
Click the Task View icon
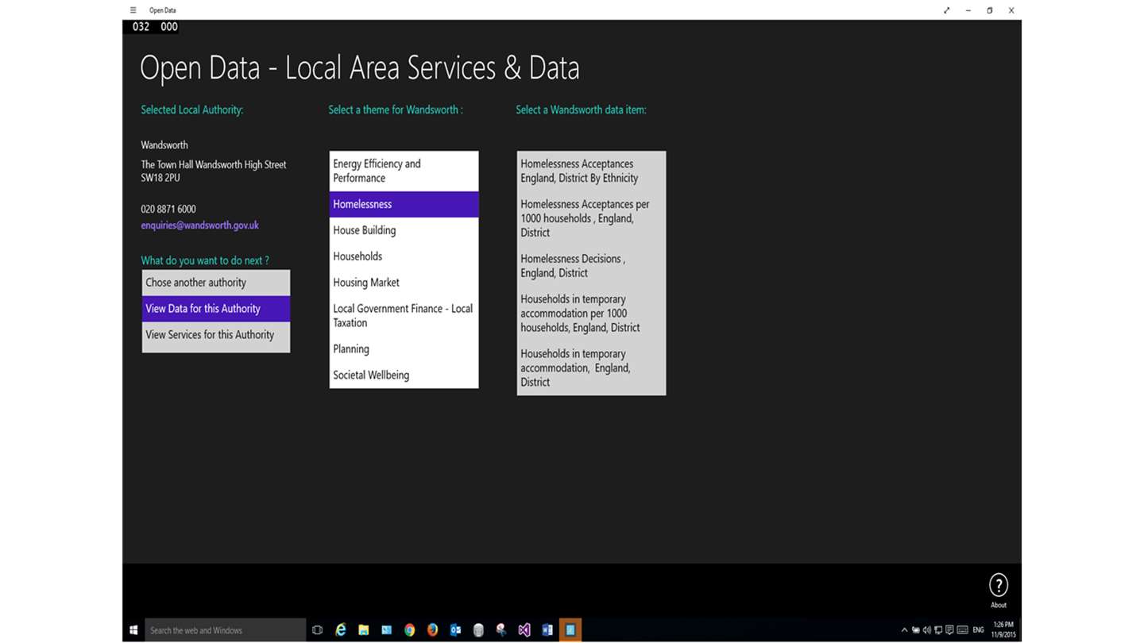(317, 630)
